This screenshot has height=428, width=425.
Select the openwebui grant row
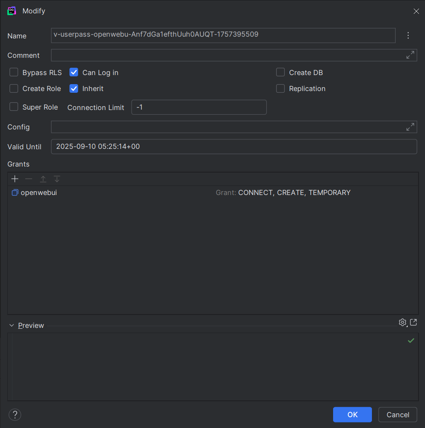(39, 193)
